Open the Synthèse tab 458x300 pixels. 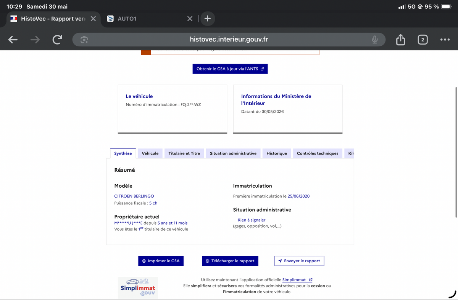(123, 153)
